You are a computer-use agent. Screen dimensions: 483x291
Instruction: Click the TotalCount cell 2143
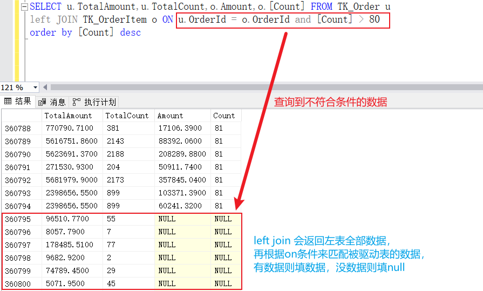click(x=129, y=141)
